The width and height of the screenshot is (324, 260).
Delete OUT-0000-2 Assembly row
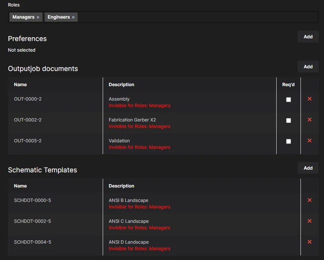309,99
